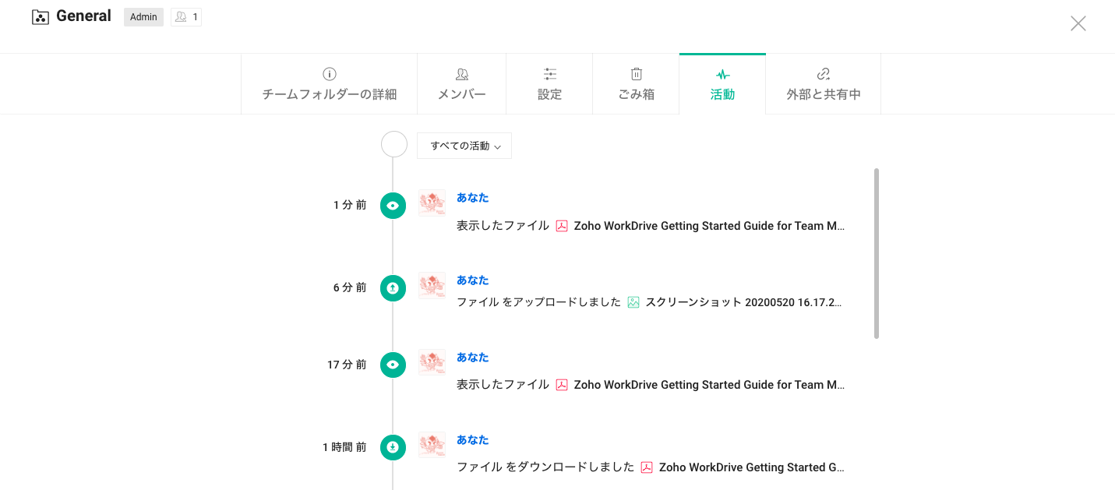
Task: Select the 外部と共有中 tab
Action: tap(823, 84)
